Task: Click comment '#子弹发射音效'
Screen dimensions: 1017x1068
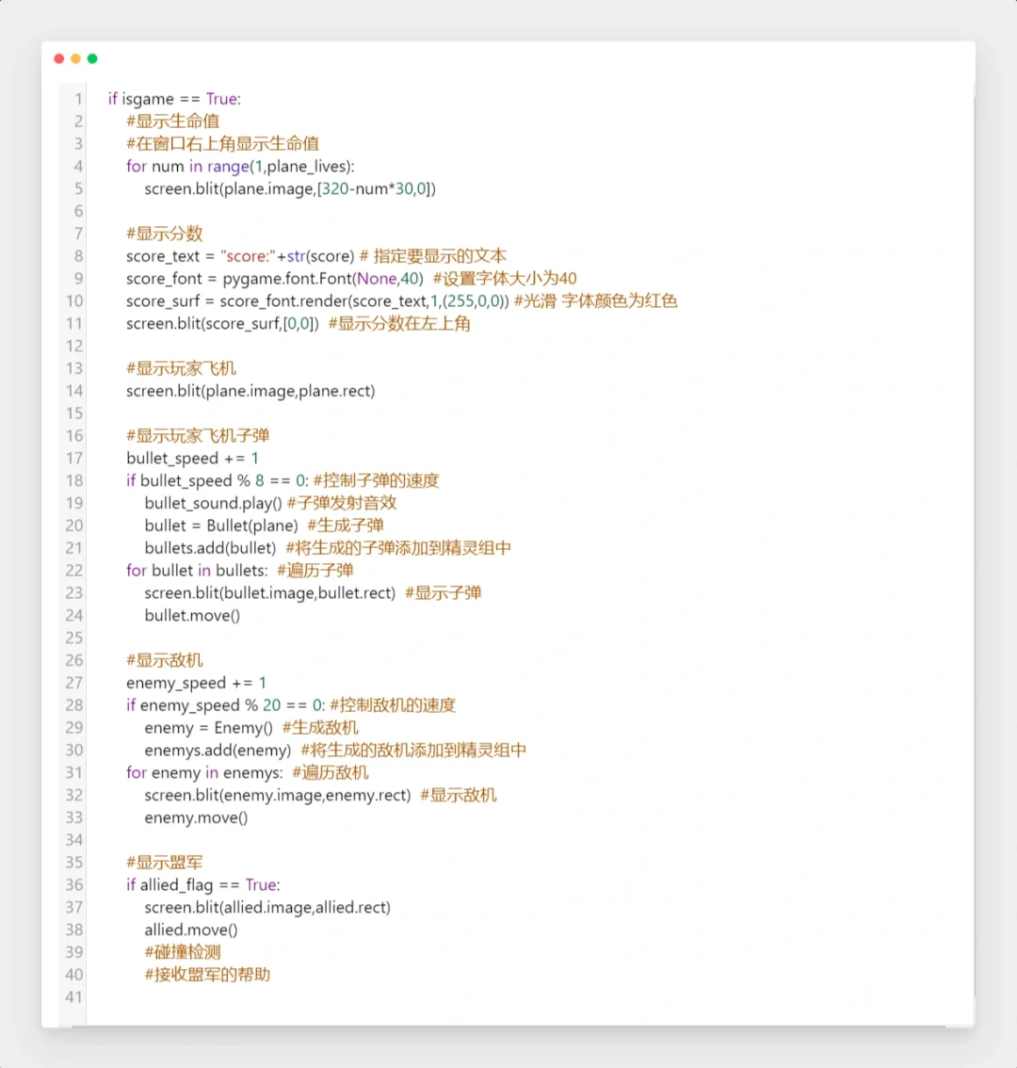Action: tap(342, 503)
